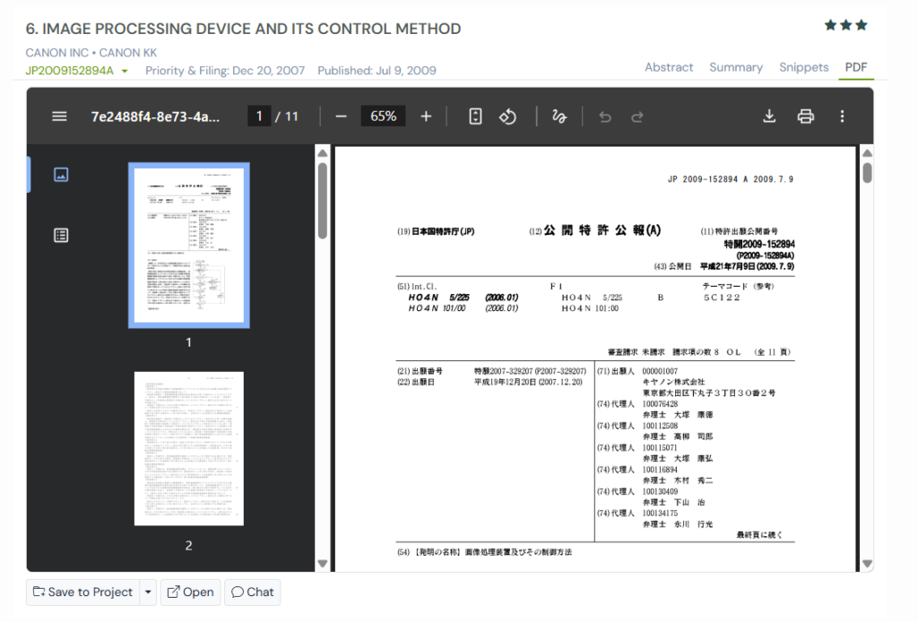This screenshot has width=918, height=622.
Task: Download the patent PDF
Action: coord(769,116)
